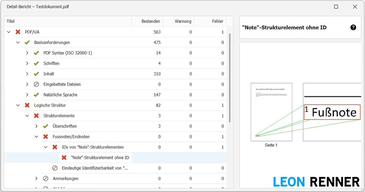Select the Inhalt tree row
This screenshot has width=365, height=192.
49,74
